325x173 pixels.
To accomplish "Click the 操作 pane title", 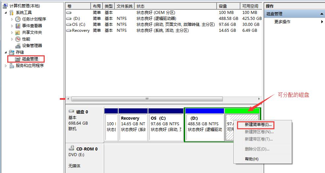I will 270,6.
